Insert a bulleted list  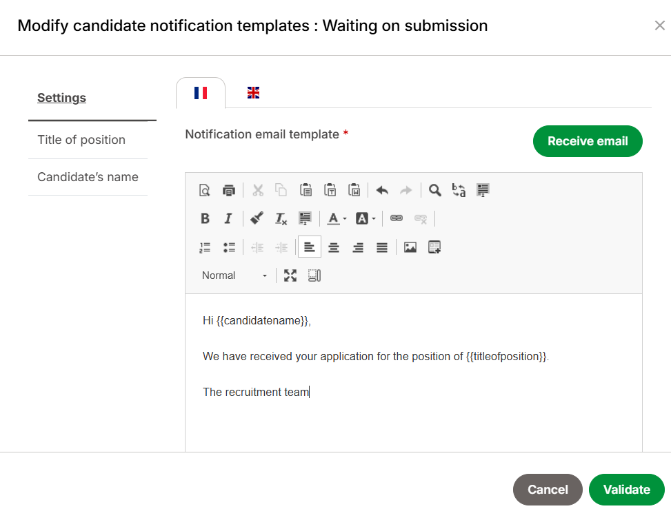point(229,247)
